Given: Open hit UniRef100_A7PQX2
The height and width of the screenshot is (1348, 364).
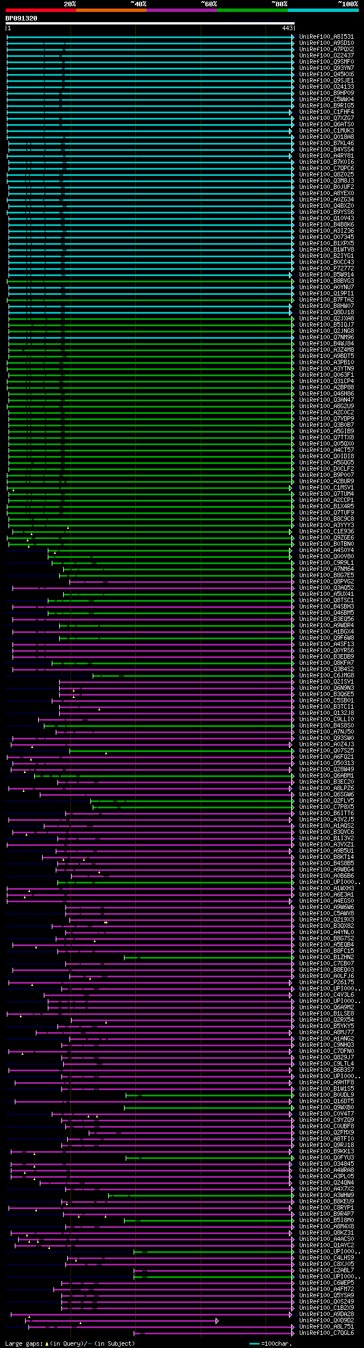Looking at the screenshot, I should [x=326, y=50].
